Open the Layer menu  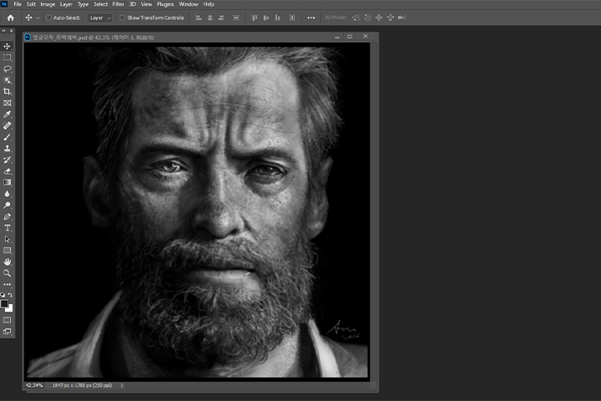(66, 4)
